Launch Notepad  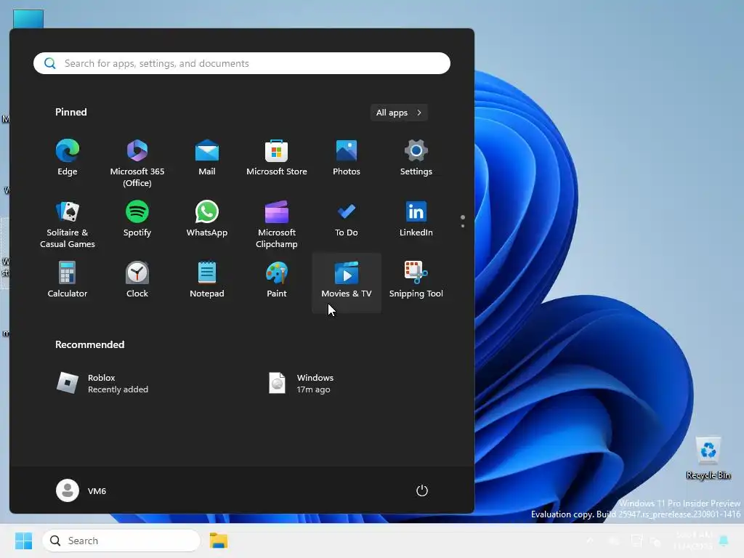207,280
